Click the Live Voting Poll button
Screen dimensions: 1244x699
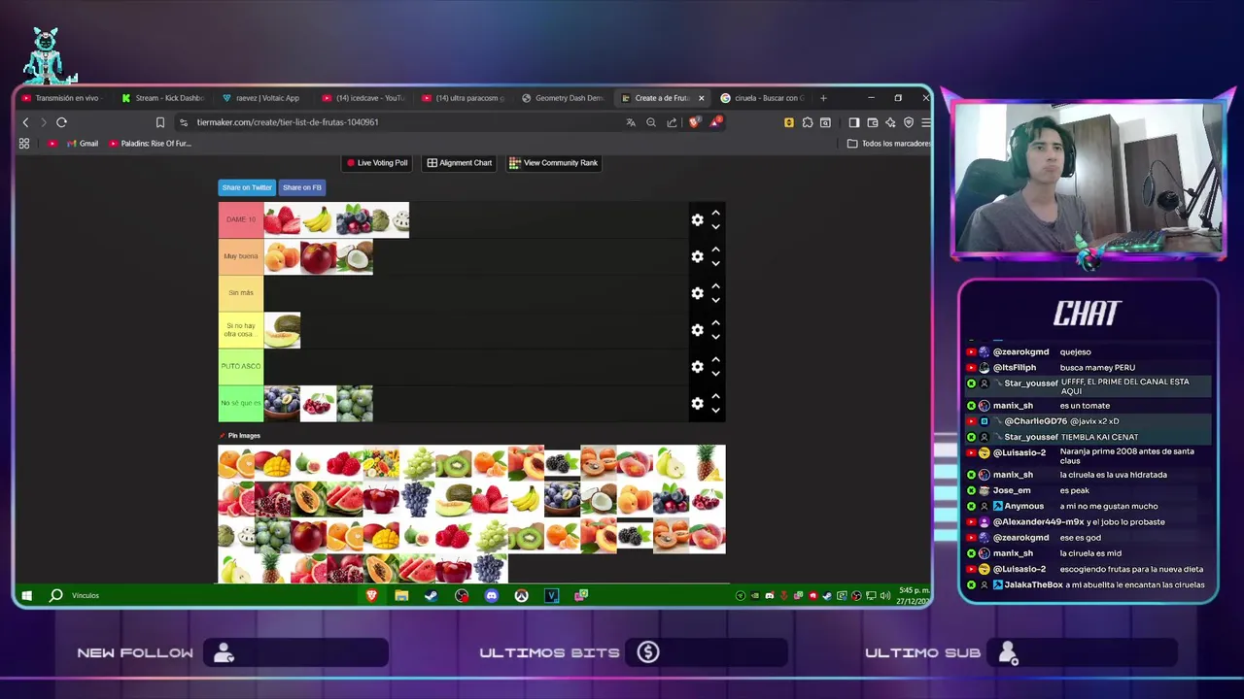[x=376, y=163]
